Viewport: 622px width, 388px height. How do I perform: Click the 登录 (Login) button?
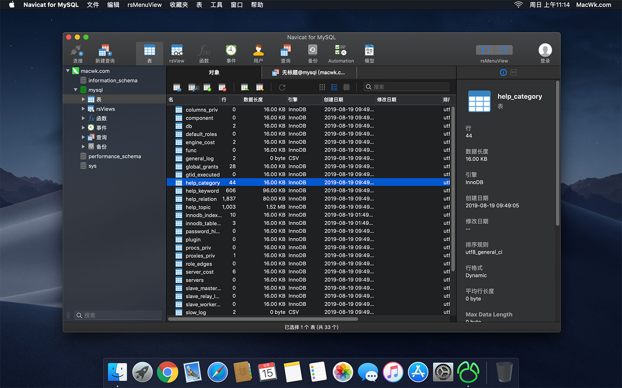pos(545,53)
